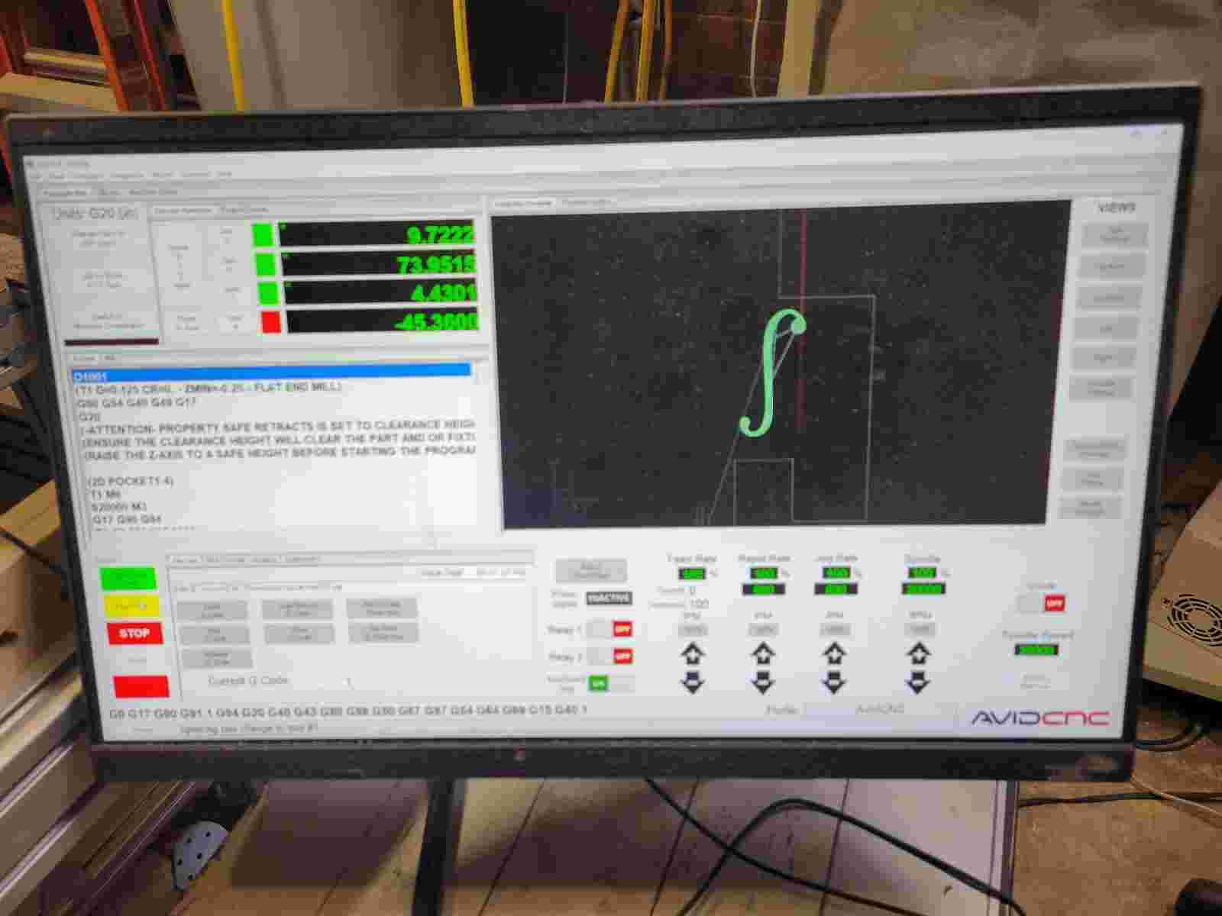Raise Rapid Rate using the up arrow
Screen dimensions: 1222x916
pyautogui.click(x=762, y=653)
